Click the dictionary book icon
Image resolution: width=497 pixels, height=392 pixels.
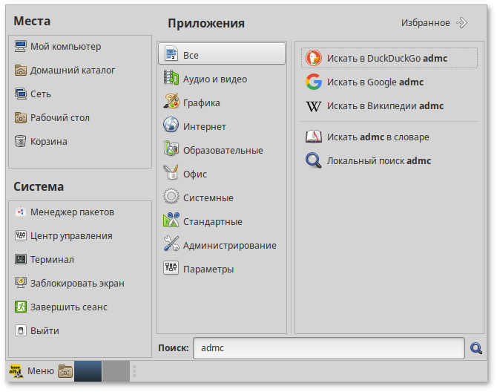click(x=314, y=137)
